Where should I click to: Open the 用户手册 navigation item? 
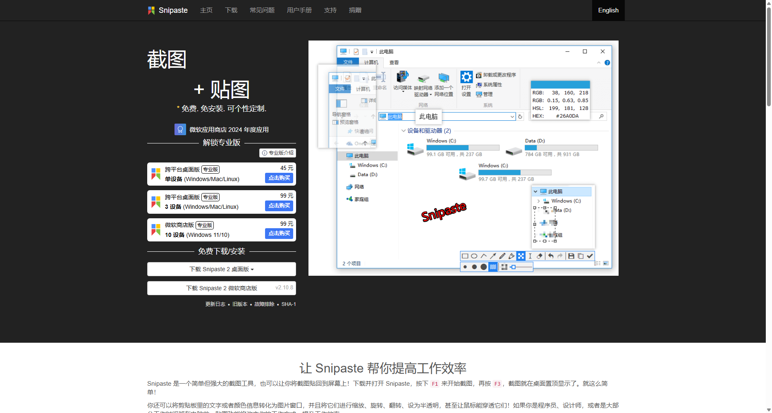299,10
